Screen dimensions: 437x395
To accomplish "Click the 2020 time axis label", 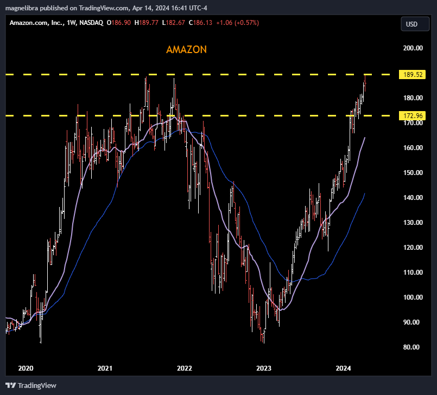I will point(26,368).
